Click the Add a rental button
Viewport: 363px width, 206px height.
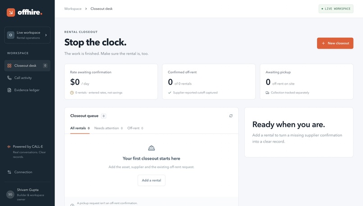[x=151, y=180]
